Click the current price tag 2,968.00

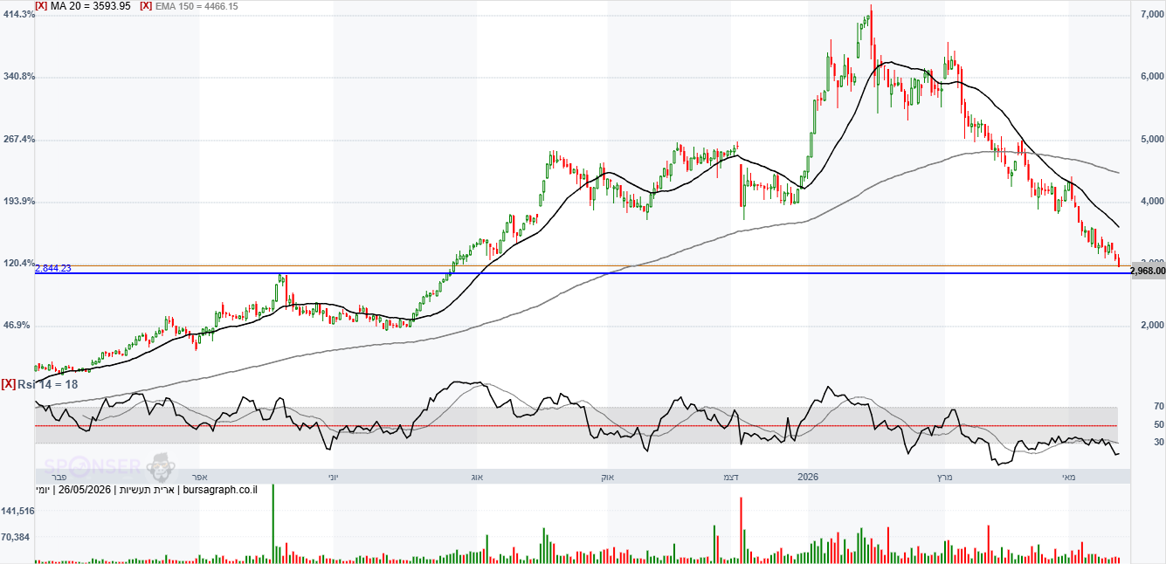tap(1148, 271)
